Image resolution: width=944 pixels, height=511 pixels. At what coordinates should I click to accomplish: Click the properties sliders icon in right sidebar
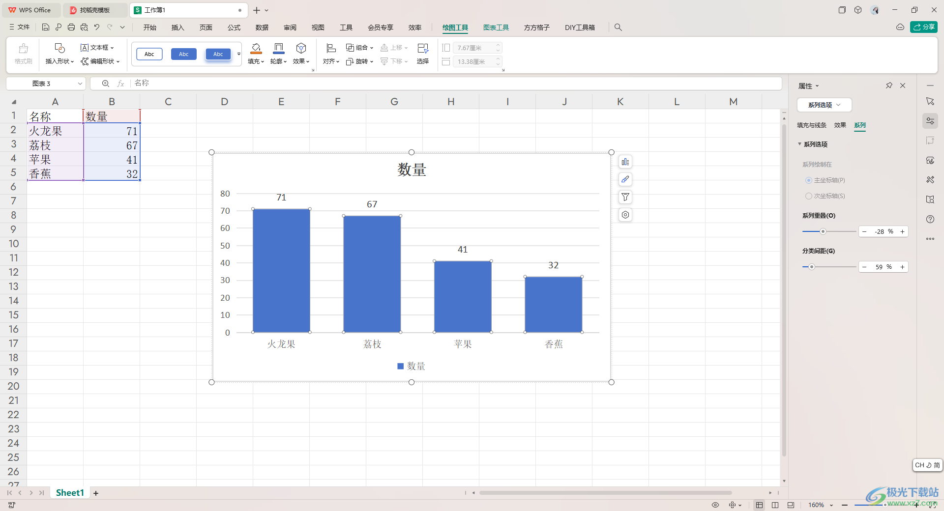coord(930,121)
